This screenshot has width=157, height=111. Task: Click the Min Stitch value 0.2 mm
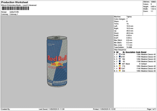tap(129, 43)
